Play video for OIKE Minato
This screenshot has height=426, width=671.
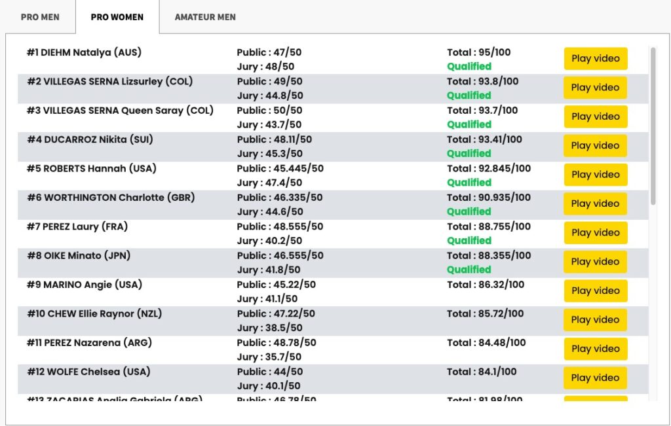[595, 262]
